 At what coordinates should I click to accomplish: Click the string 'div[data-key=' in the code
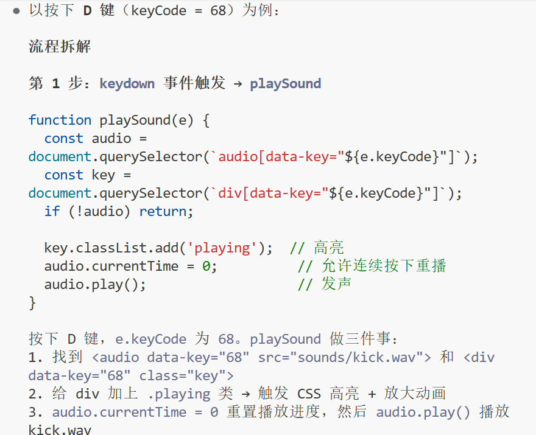(269, 193)
